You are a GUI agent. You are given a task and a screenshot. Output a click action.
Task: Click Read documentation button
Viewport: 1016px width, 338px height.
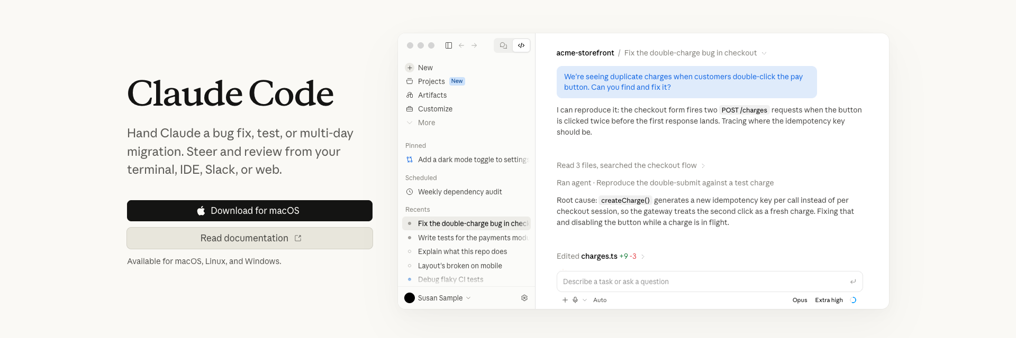(x=250, y=238)
